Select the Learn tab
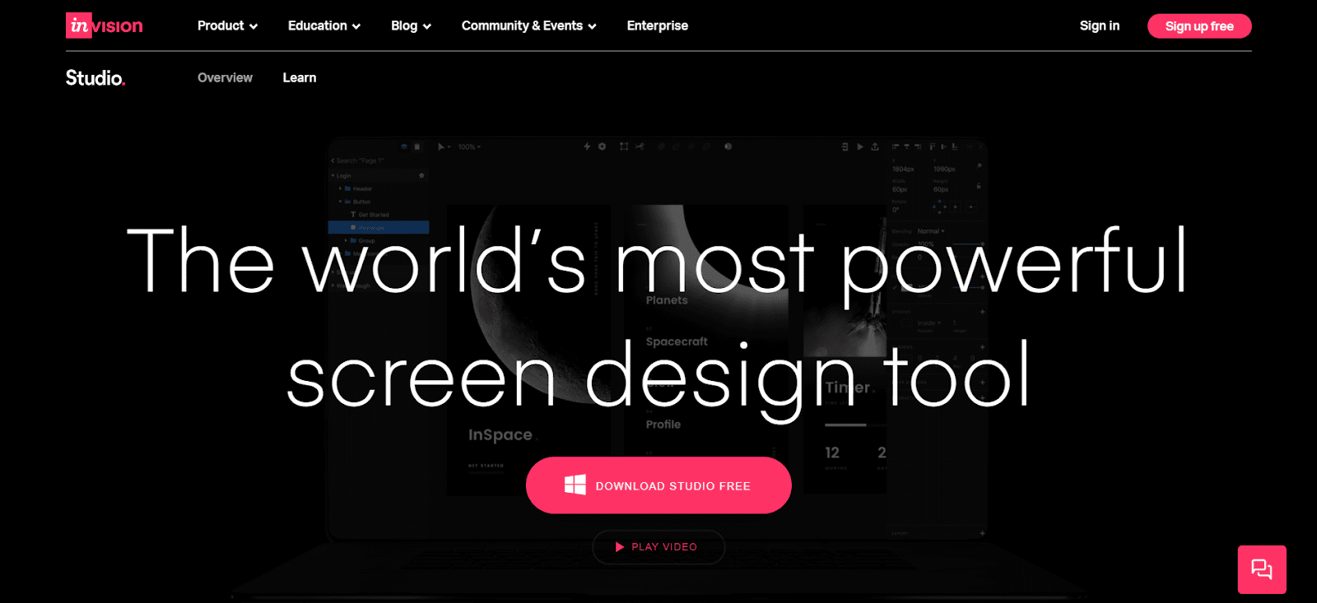This screenshot has height=603, width=1317. click(300, 78)
